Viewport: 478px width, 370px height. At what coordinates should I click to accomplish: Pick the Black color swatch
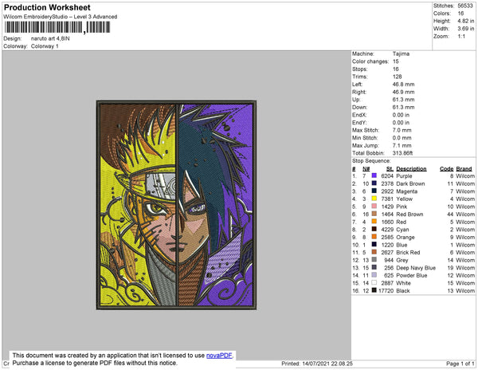374,290
